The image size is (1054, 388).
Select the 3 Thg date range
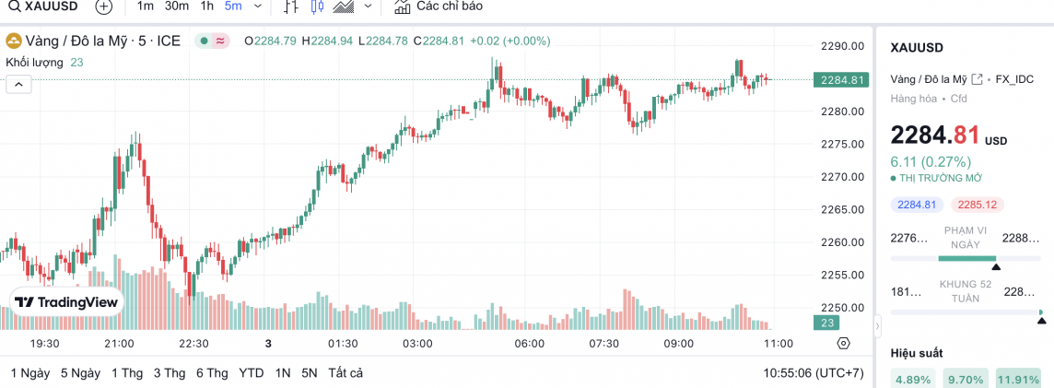170,373
